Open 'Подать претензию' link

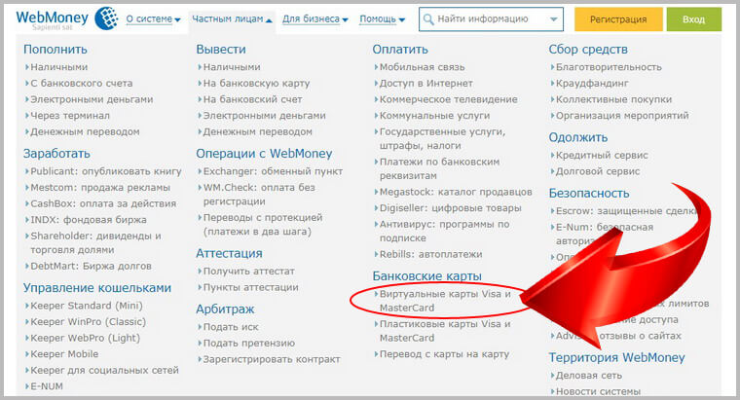click(248, 343)
